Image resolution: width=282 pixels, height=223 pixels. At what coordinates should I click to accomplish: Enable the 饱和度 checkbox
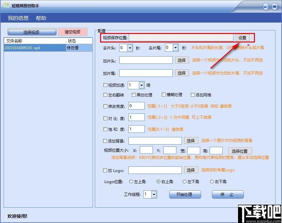(x=105, y=129)
